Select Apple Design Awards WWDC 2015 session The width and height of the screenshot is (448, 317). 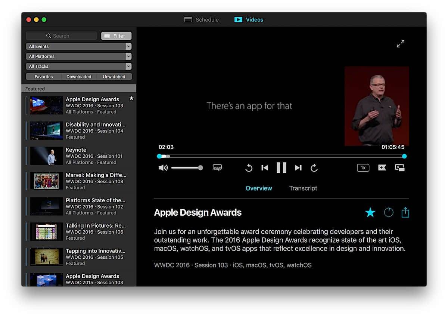(x=79, y=279)
